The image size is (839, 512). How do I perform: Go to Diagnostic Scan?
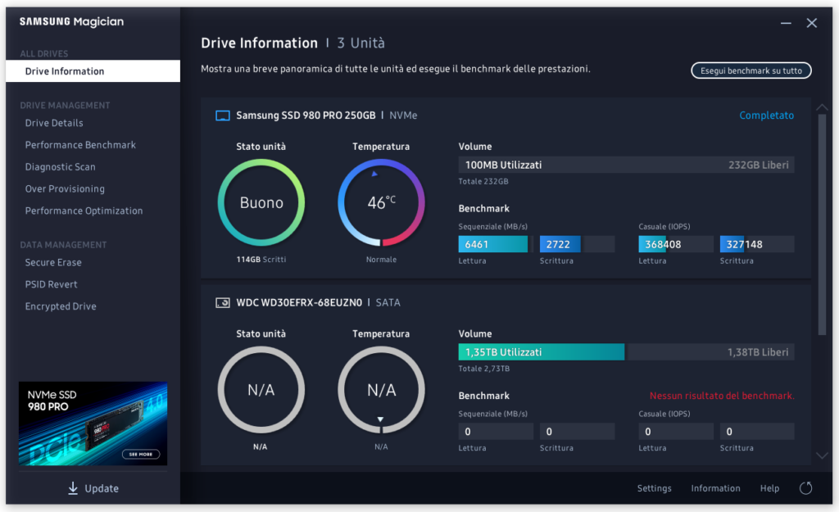(x=60, y=167)
